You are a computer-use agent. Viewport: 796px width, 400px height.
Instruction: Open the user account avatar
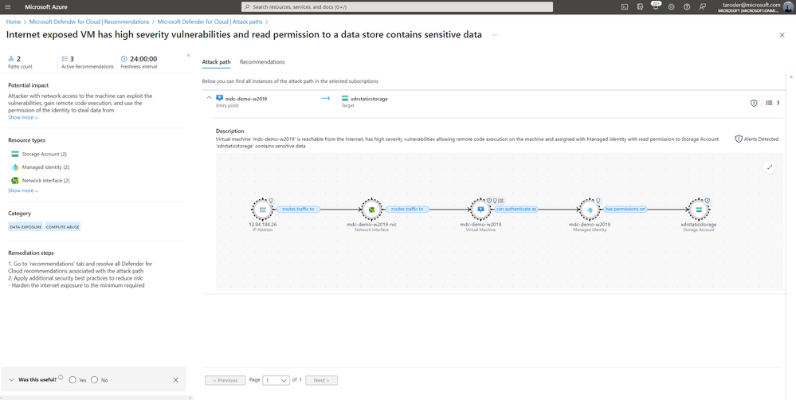tap(789, 7)
